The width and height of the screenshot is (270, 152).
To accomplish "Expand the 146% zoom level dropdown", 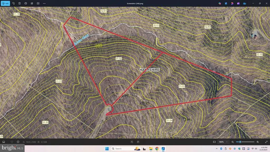I will point(226,142).
